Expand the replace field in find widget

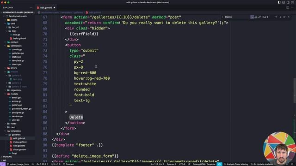pyautogui.click(x=222, y=17)
